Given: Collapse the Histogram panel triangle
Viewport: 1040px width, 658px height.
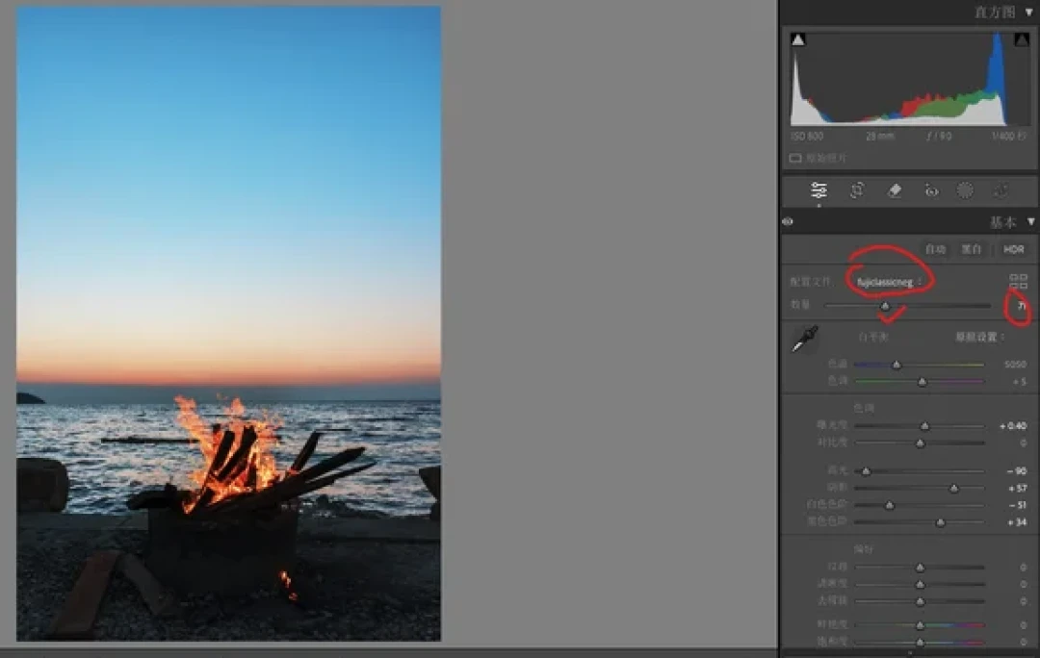Looking at the screenshot, I should point(1029,12).
